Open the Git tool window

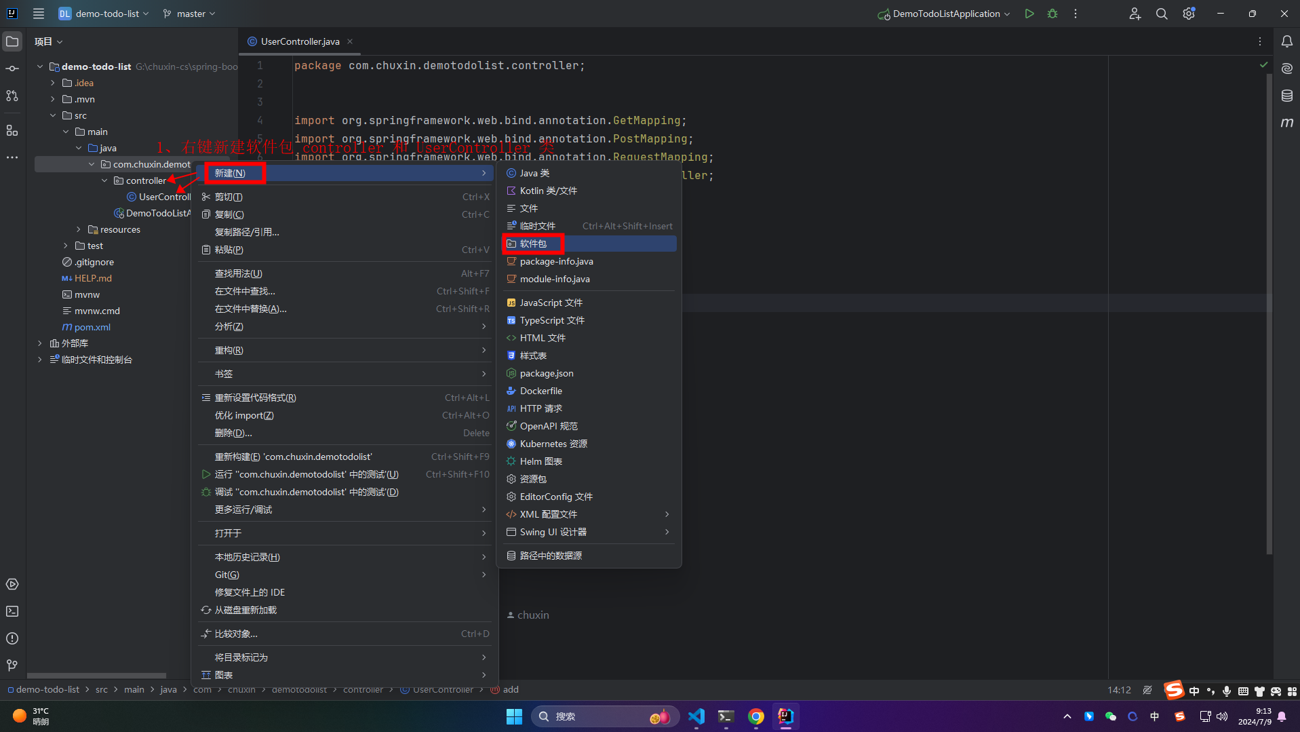[12, 666]
